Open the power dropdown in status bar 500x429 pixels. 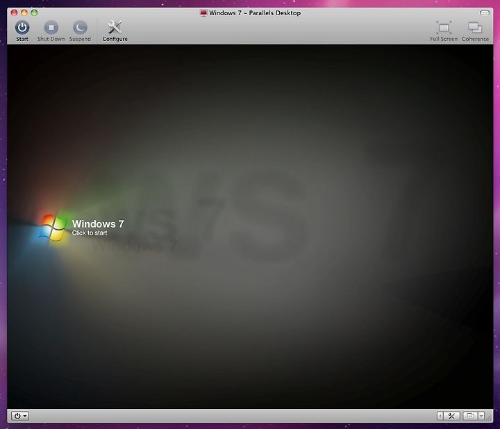click(20, 416)
